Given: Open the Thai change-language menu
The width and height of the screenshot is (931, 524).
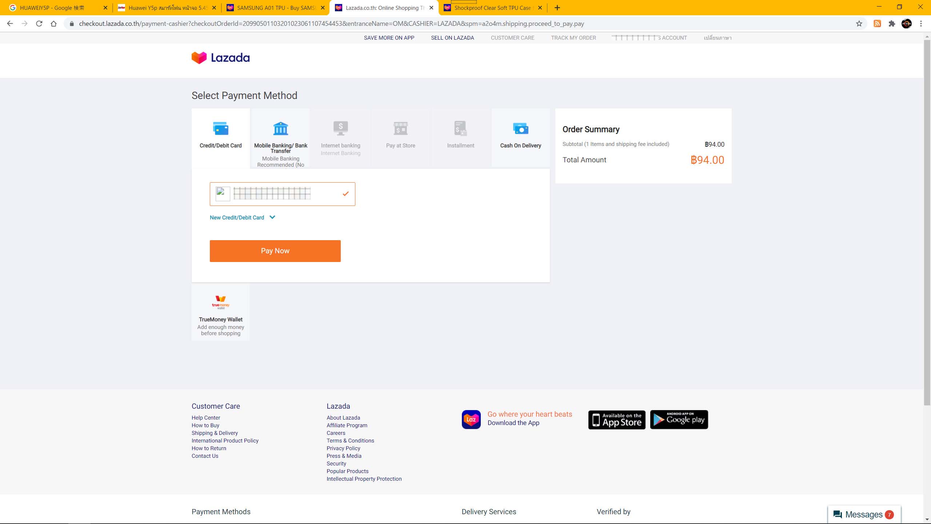Looking at the screenshot, I should click(718, 38).
